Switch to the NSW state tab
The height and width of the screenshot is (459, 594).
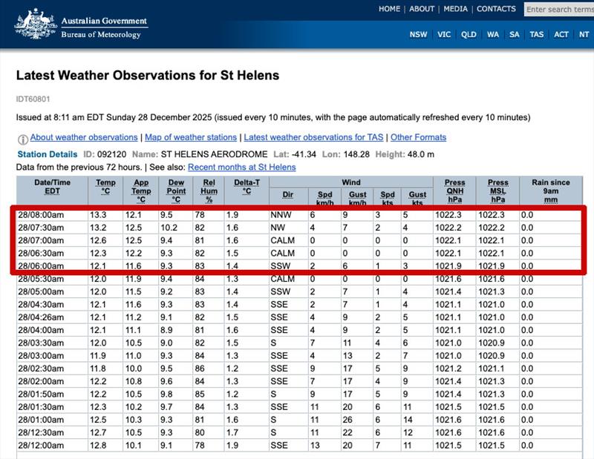point(417,34)
